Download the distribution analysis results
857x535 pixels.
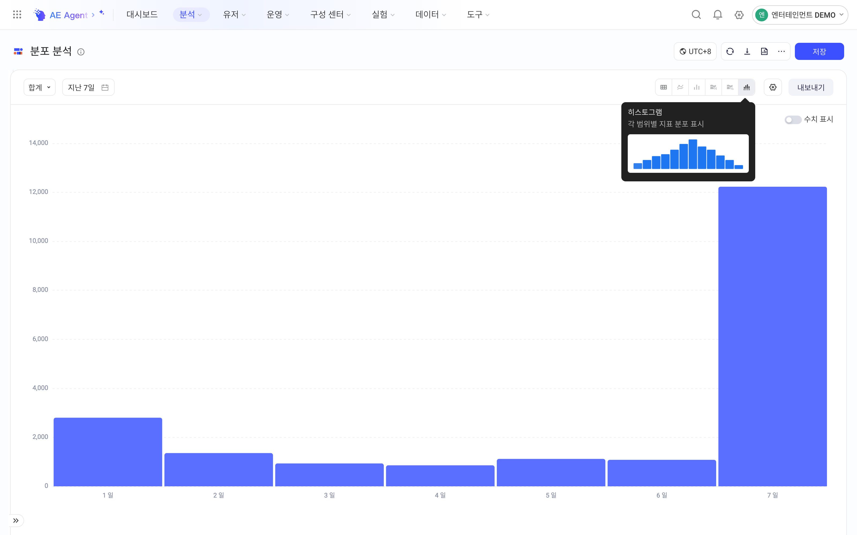tap(747, 52)
